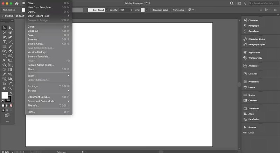Open the Gradient panel

point(252,100)
